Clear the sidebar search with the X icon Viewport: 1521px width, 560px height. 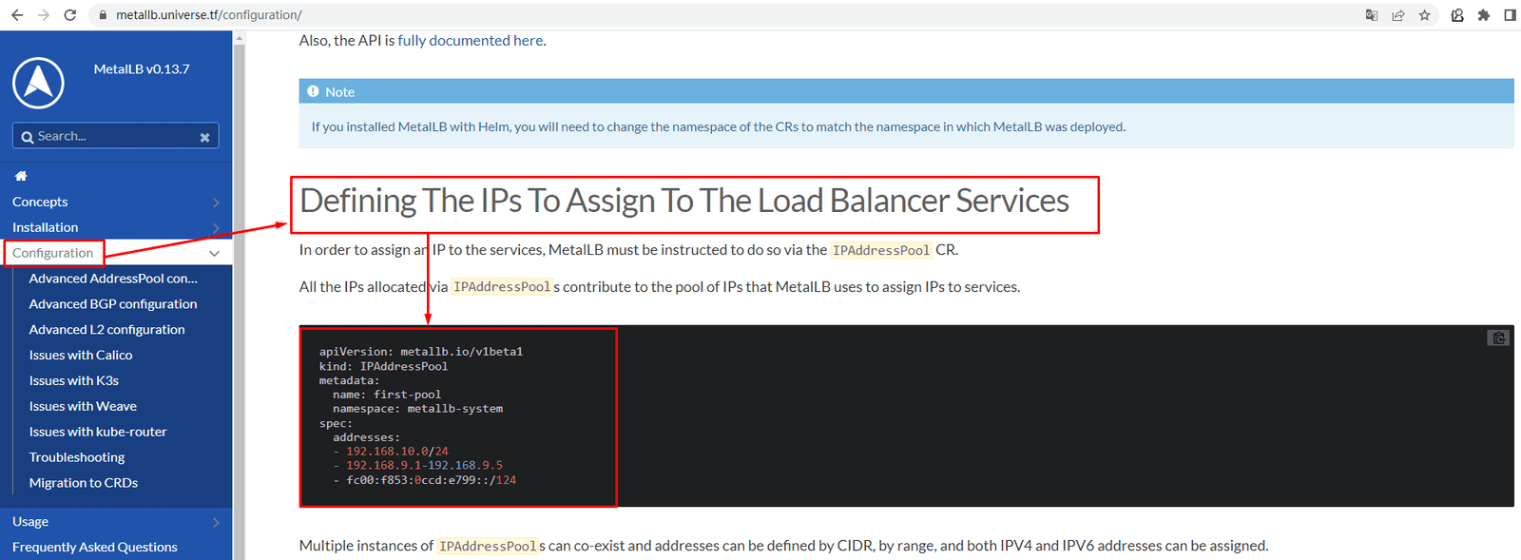pyautogui.click(x=204, y=137)
